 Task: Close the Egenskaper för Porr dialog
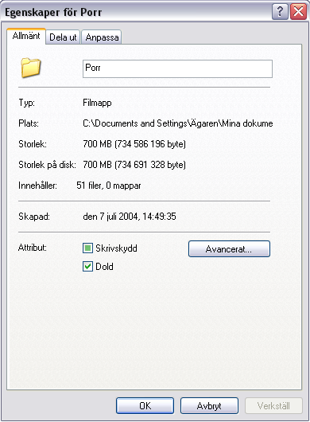click(298, 12)
